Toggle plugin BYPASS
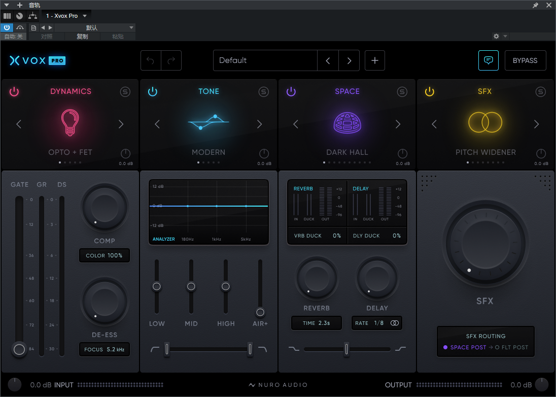556x397 pixels. coord(525,61)
